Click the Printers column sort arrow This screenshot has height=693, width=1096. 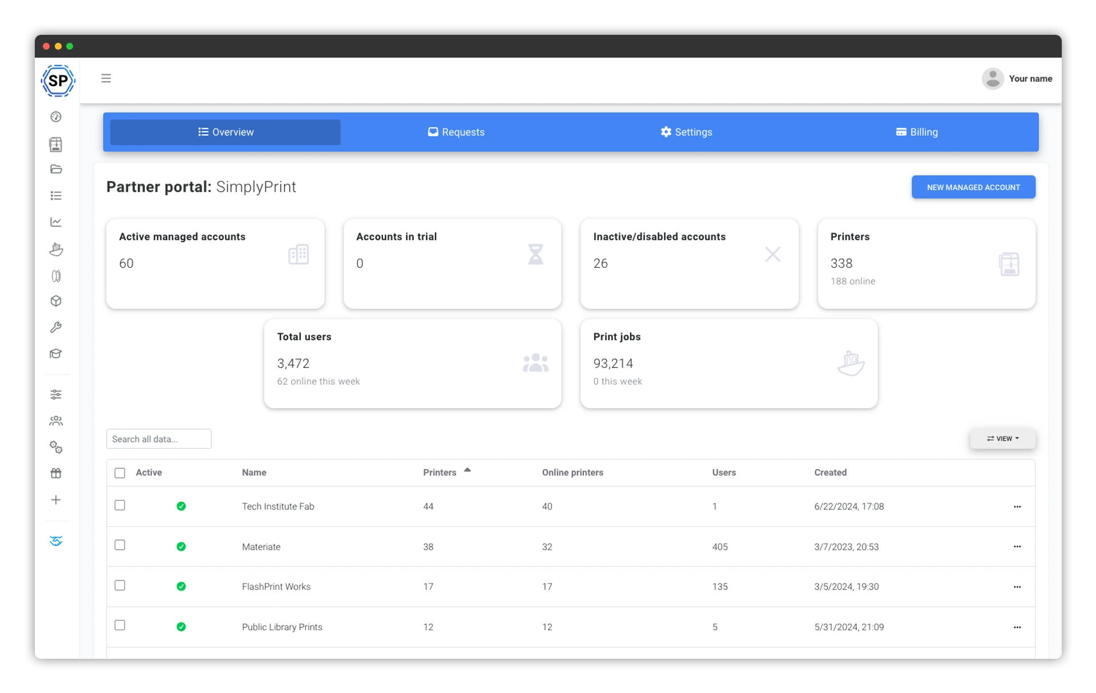(468, 470)
